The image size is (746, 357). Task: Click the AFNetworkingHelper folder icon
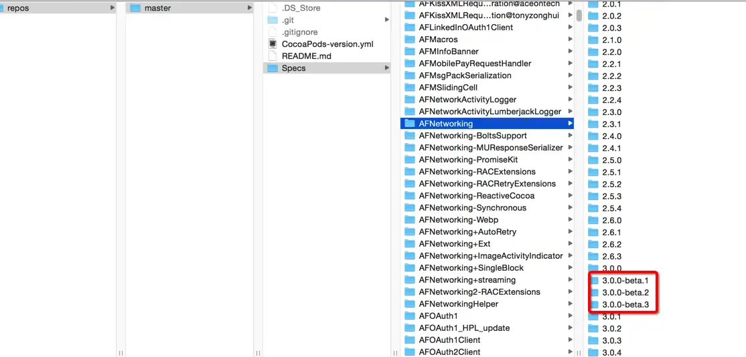click(410, 304)
